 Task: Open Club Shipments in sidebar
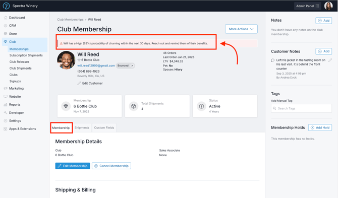[x=21, y=68]
